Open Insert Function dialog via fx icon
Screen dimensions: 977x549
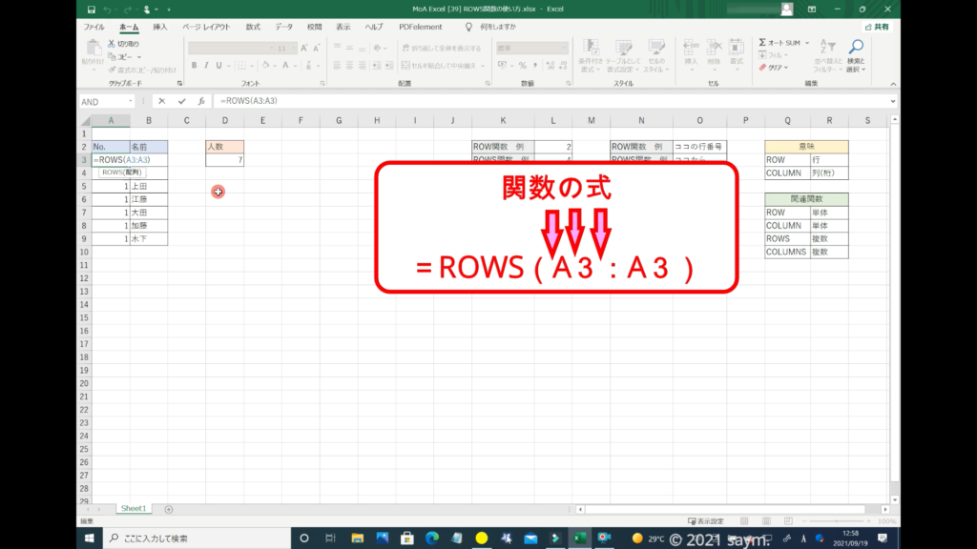tap(200, 101)
